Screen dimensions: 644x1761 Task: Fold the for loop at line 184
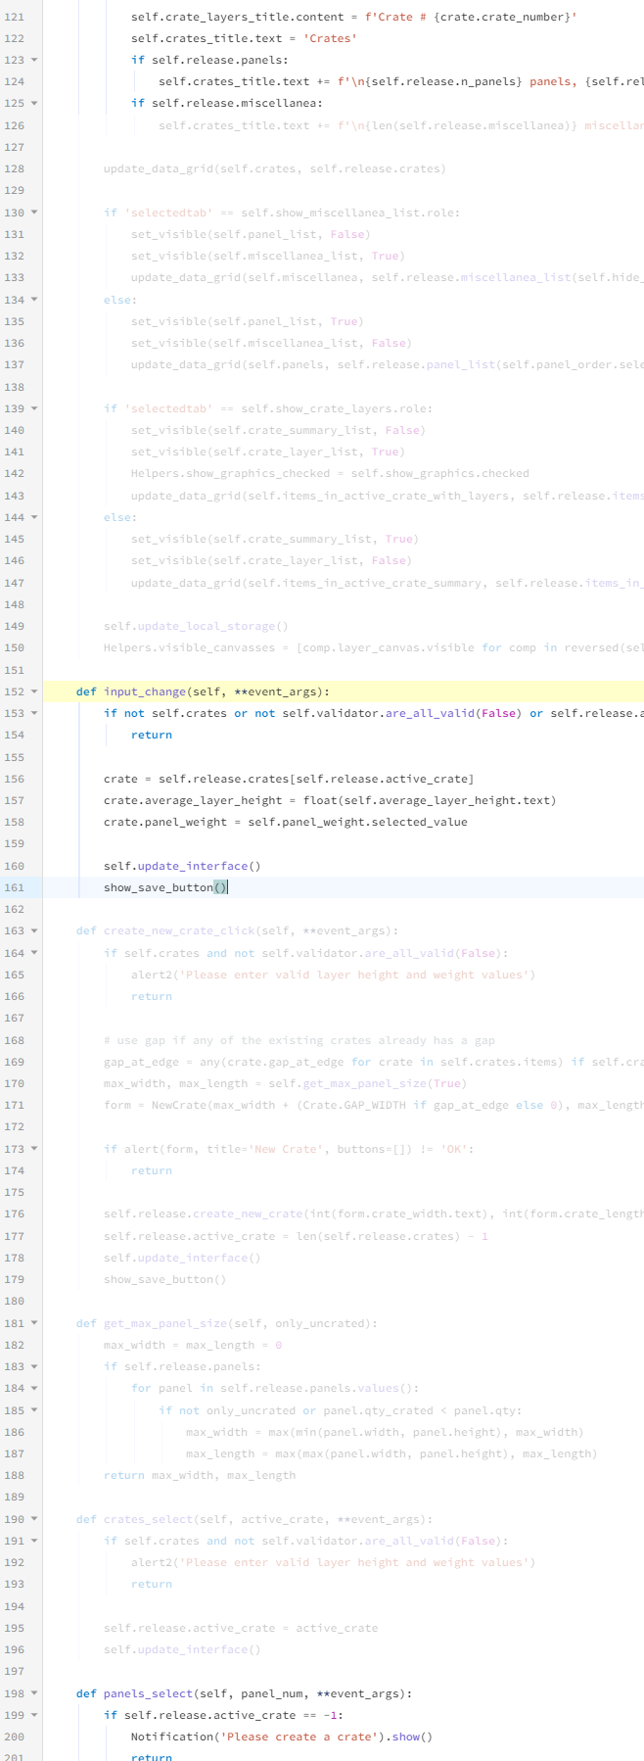tap(35, 1388)
